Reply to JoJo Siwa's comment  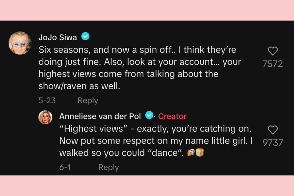pyautogui.click(x=88, y=100)
